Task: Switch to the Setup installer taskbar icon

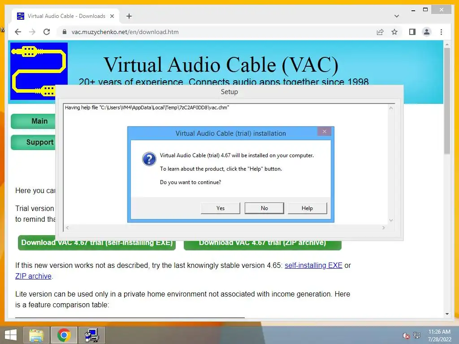Action: 92,335
